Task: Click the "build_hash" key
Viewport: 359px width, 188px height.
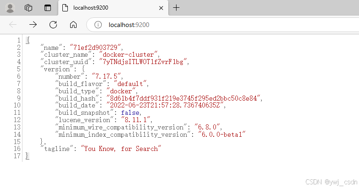Action: [x=77, y=98]
